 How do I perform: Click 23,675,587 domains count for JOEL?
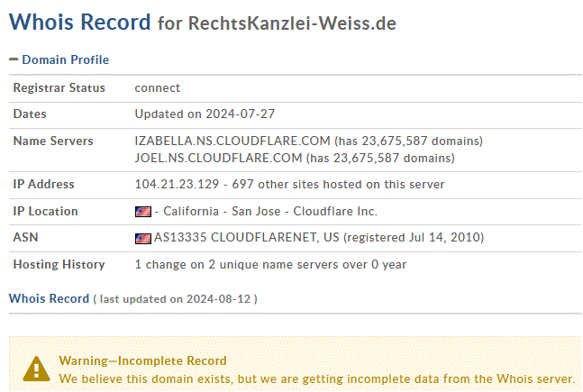tap(392, 158)
